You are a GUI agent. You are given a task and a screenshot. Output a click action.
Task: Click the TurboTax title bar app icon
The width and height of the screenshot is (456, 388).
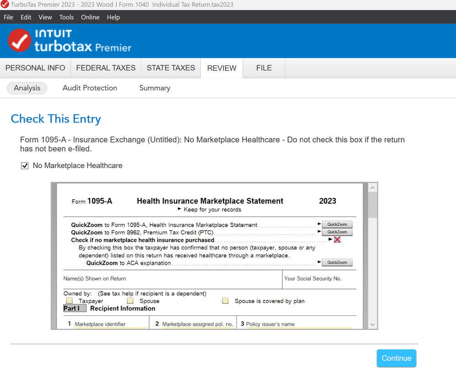coord(5,5)
